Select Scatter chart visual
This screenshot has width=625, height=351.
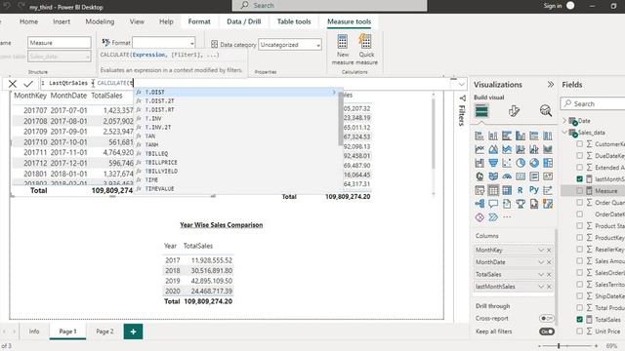point(507,163)
